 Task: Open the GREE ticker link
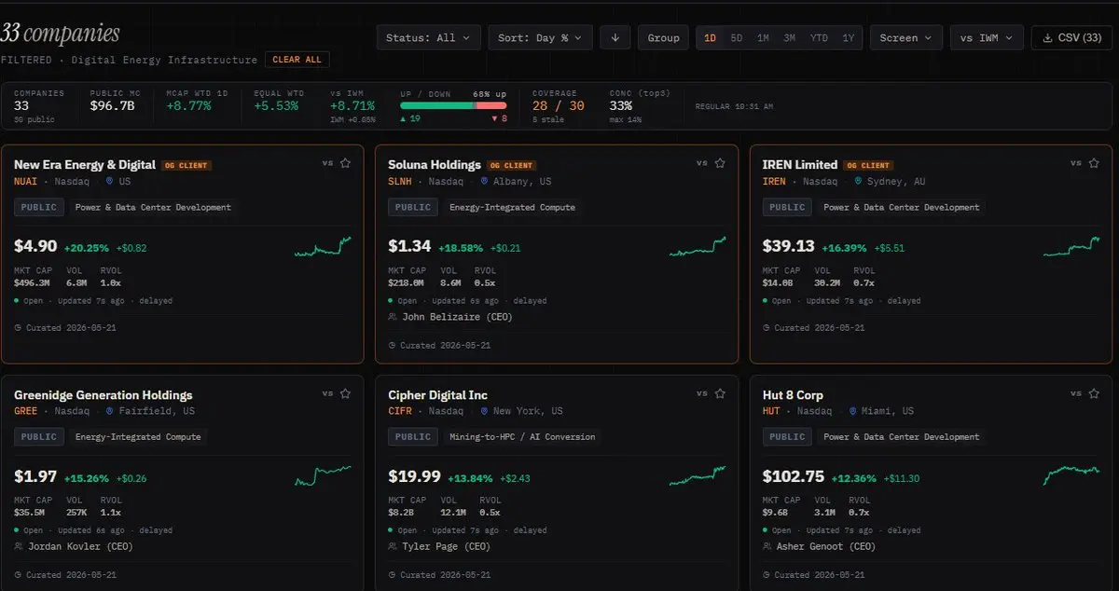[x=25, y=411]
